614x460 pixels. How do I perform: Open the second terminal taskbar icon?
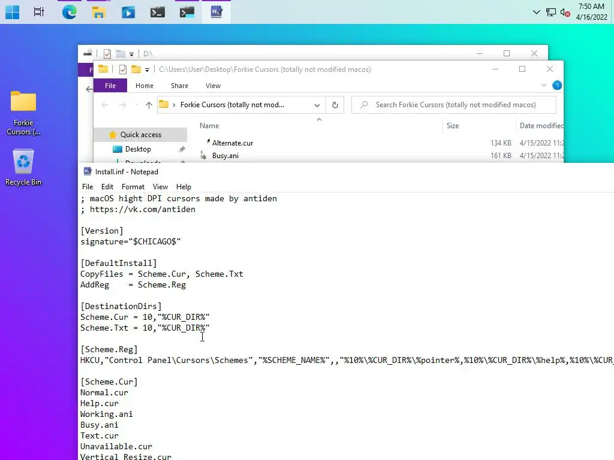[187, 12]
